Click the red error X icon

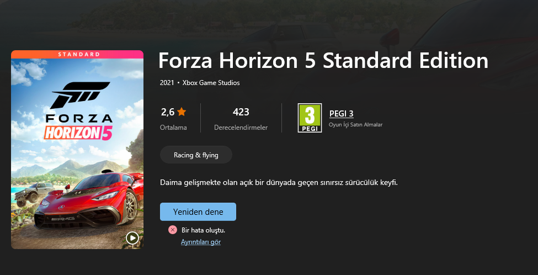173,230
